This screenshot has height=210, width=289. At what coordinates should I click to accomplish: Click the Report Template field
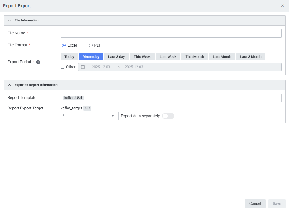[x=181, y=98]
